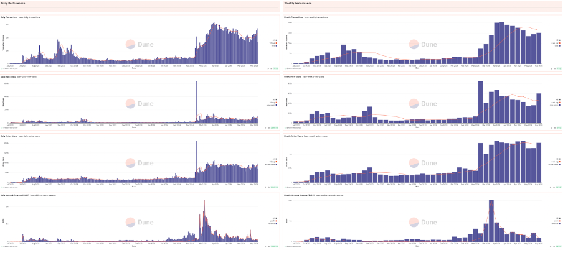This screenshot has width=568, height=263.
Task: Toggle active users legend in Daily Active Users chart
Action: (x=271, y=165)
